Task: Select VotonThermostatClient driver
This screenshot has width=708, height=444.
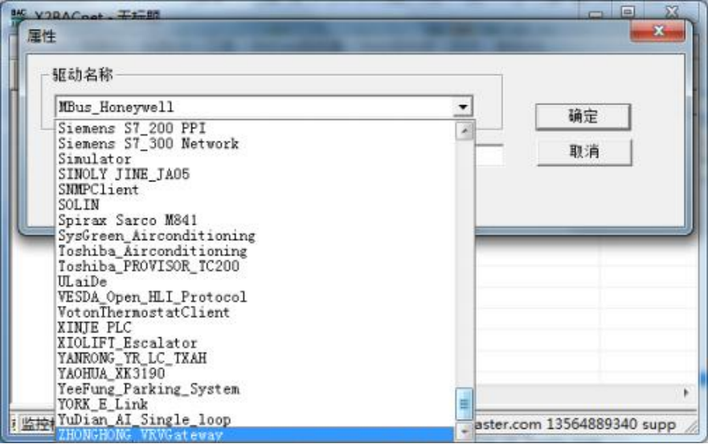Action: click(255, 312)
